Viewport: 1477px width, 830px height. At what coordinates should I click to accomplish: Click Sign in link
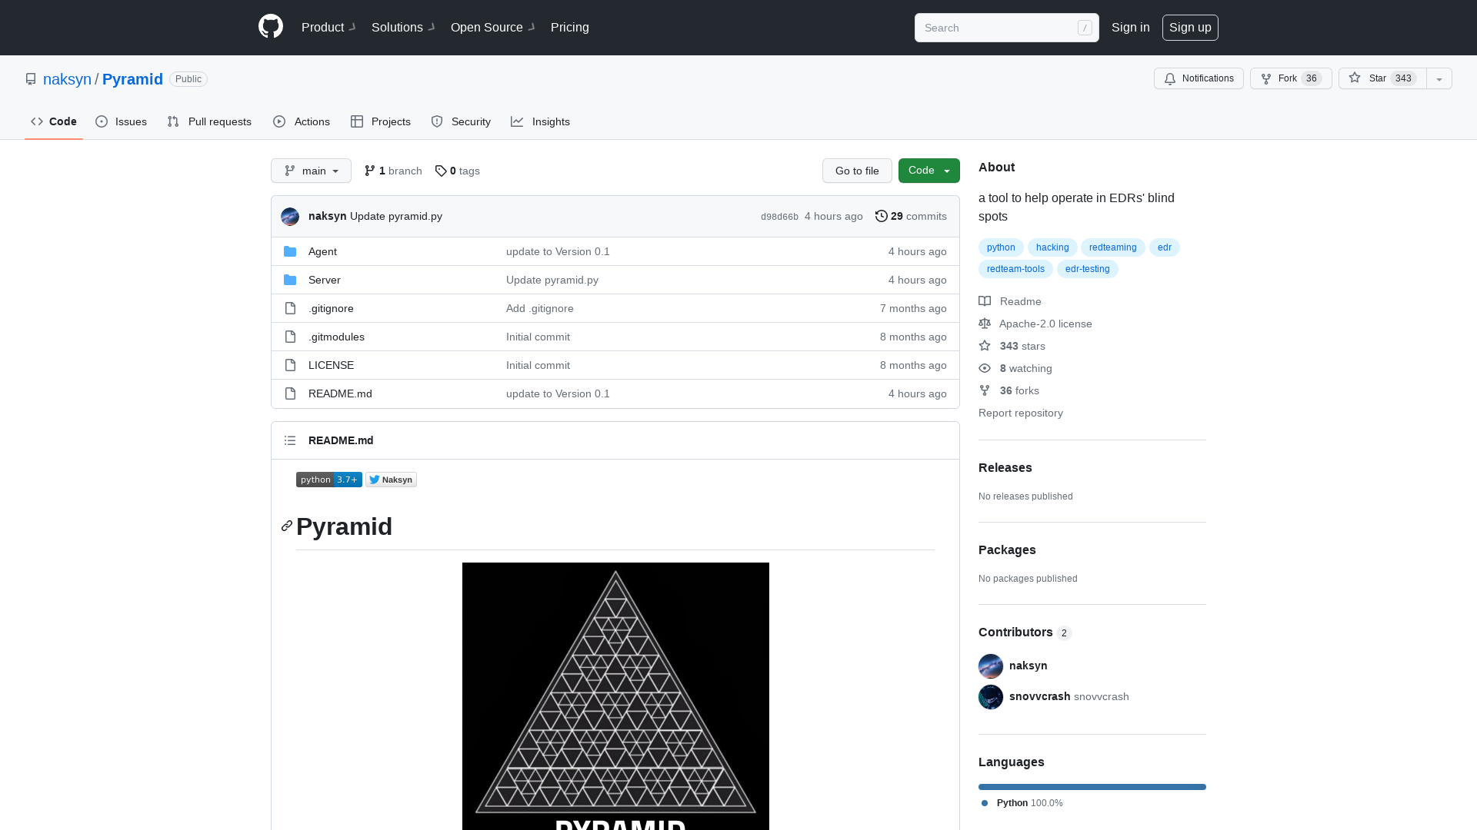click(1130, 28)
